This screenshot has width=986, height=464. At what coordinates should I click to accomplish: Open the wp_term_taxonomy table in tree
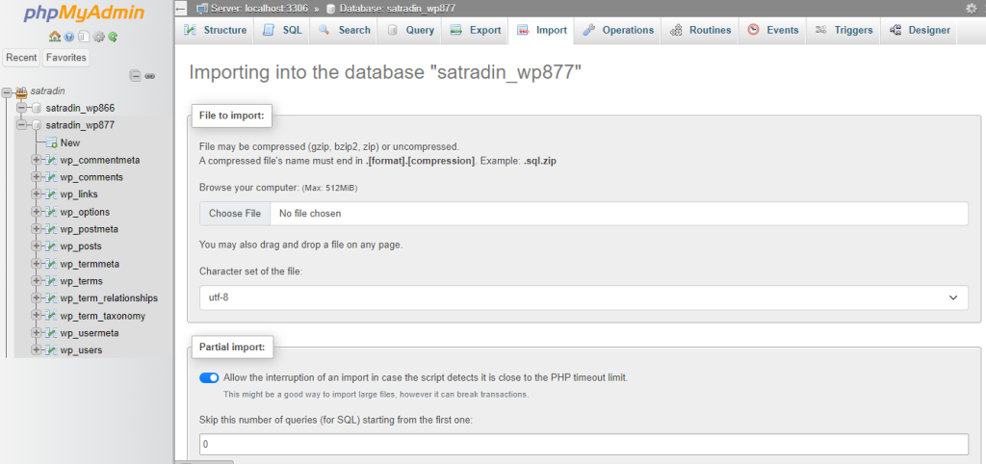pos(102,316)
